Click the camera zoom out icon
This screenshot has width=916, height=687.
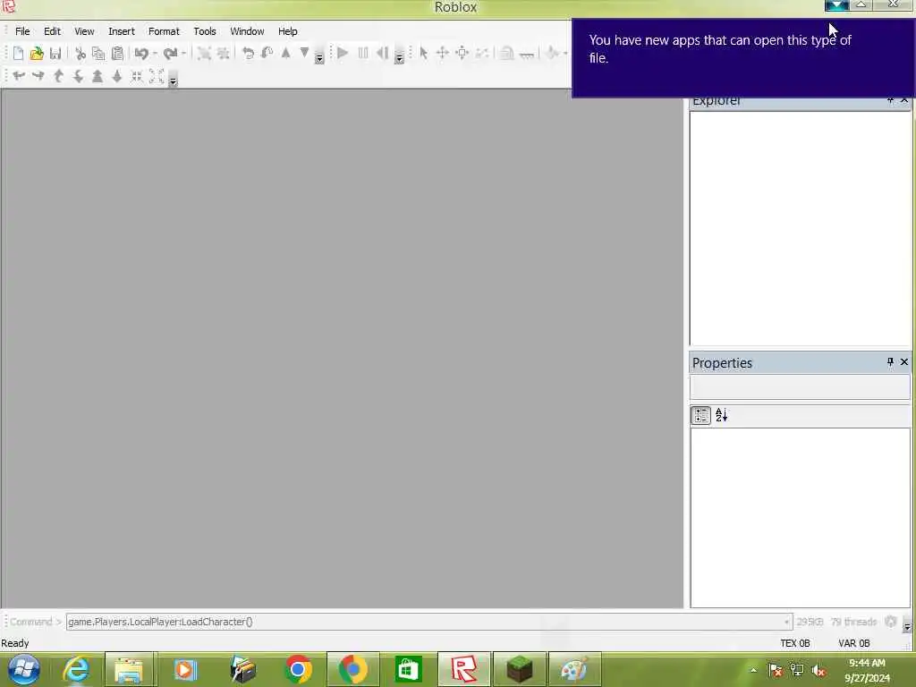coord(117,76)
